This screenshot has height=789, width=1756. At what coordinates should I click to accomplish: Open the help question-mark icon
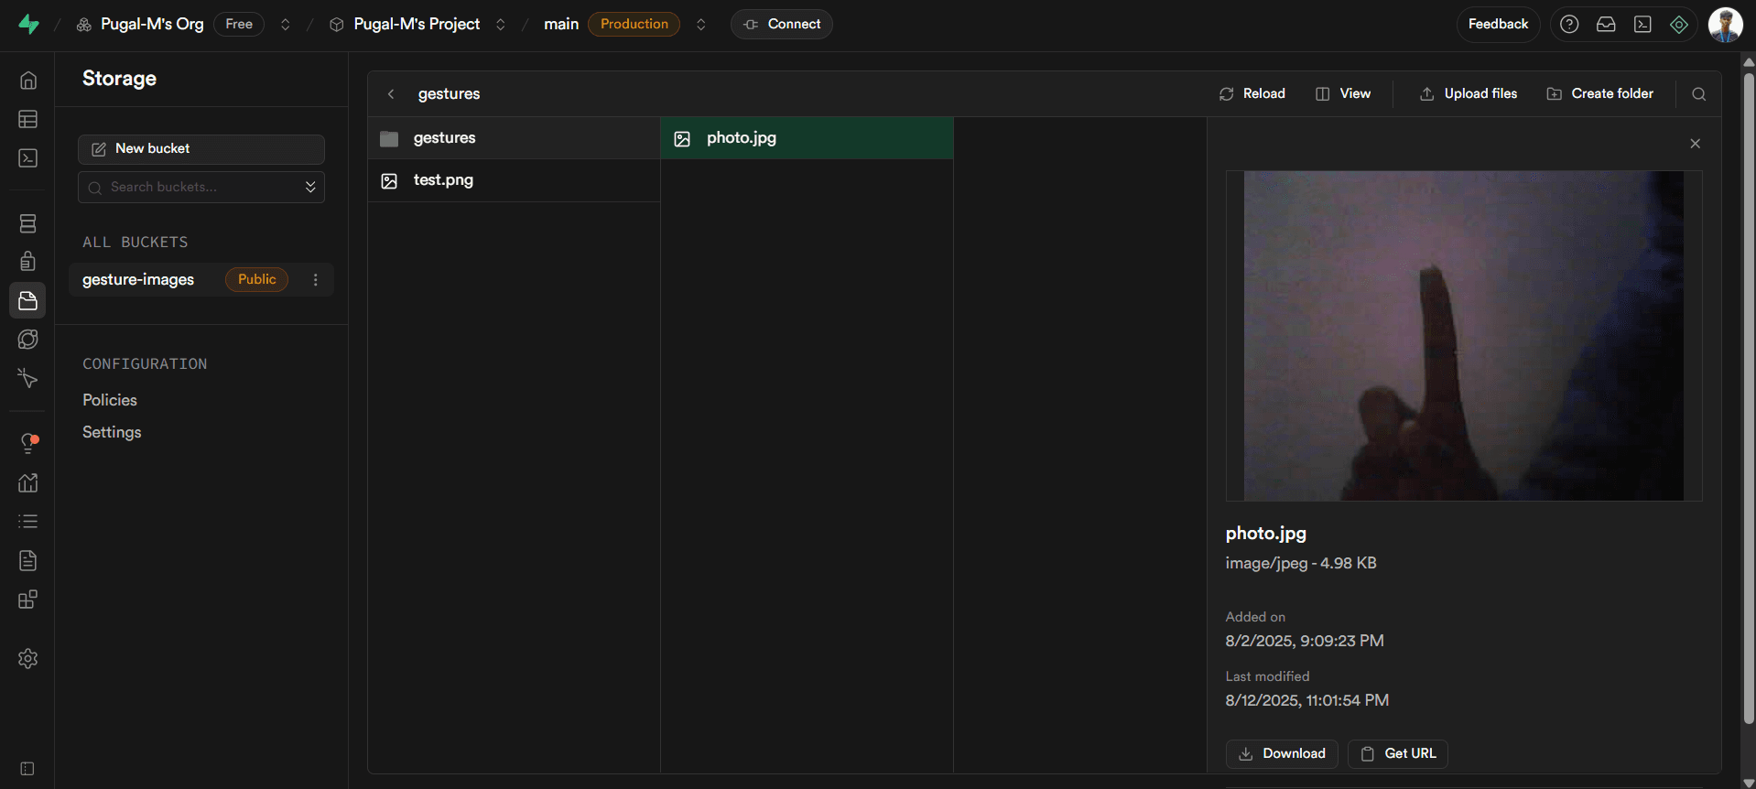[1569, 25]
